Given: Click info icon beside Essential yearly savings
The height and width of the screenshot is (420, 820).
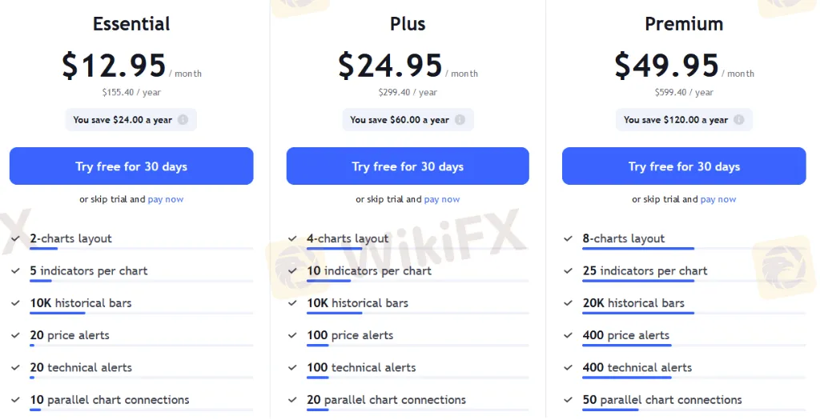Looking at the screenshot, I should tap(183, 120).
